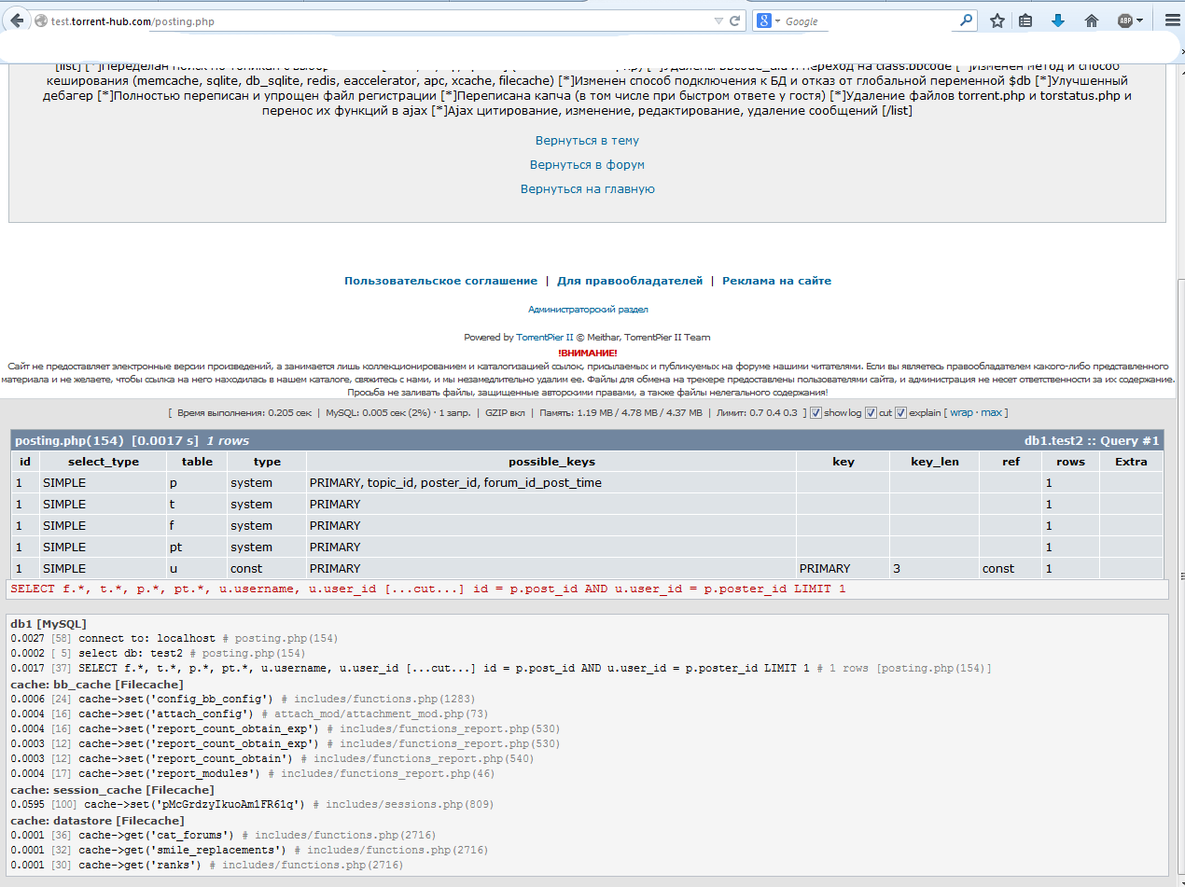Click the Вернуться в тему link
1185x887 pixels.
(x=587, y=141)
